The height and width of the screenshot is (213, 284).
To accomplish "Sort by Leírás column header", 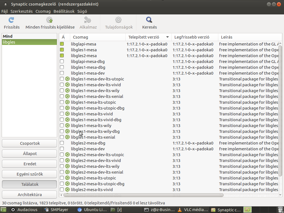I will click(x=250, y=37).
